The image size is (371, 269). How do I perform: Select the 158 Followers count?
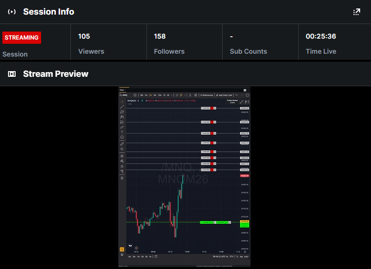[160, 36]
